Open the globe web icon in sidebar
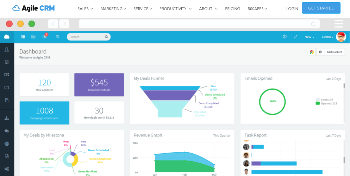The width and height of the screenshot is (350, 176). tap(7, 144)
